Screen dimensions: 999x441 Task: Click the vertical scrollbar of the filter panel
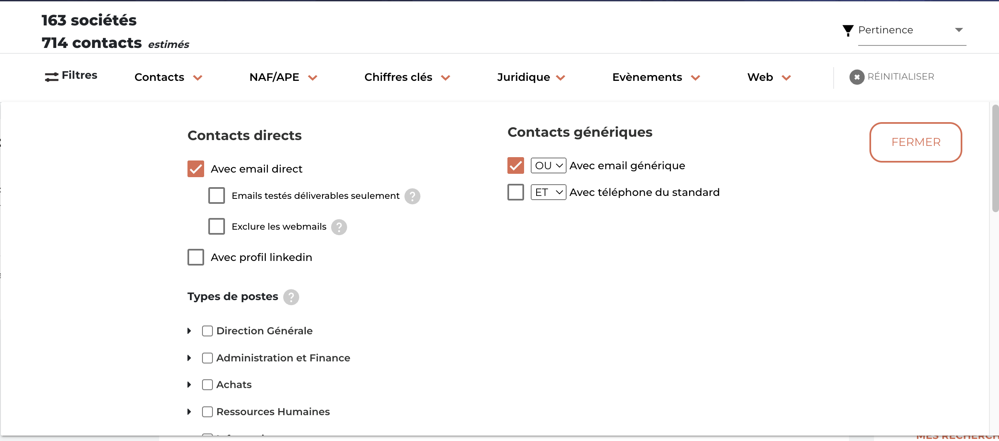click(x=995, y=158)
